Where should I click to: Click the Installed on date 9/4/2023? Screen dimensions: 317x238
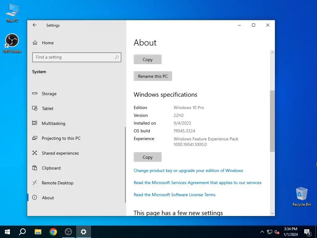click(182, 123)
